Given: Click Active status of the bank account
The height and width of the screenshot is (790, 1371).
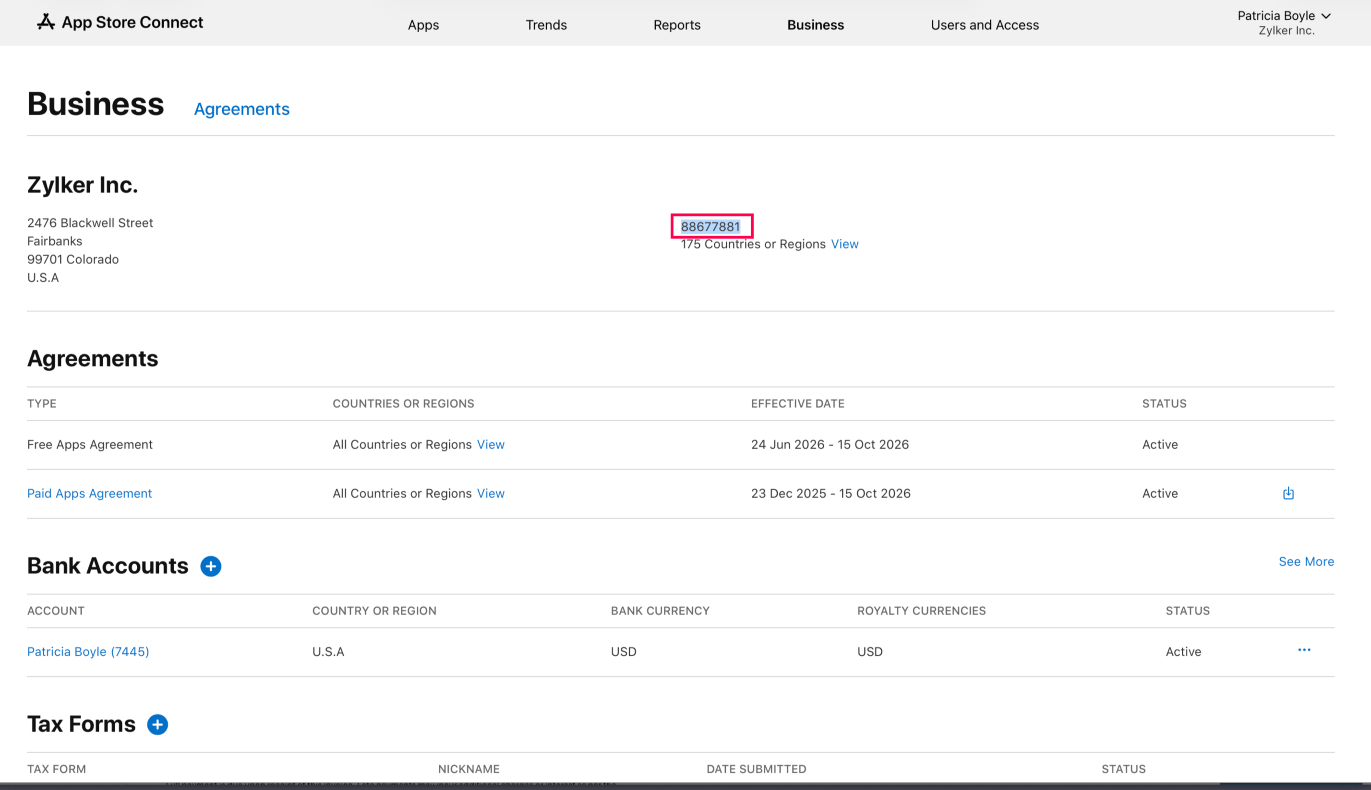Looking at the screenshot, I should [1184, 652].
